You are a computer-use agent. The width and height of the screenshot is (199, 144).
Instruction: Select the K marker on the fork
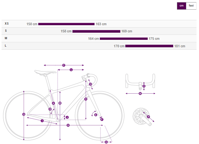[86, 99]
